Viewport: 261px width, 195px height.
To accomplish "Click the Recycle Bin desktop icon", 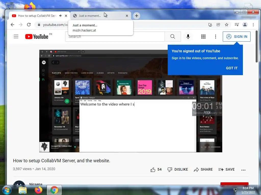I will click(x=10, y=6).
